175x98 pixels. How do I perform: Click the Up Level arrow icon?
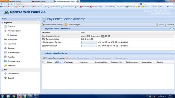[x=166, y=24]
